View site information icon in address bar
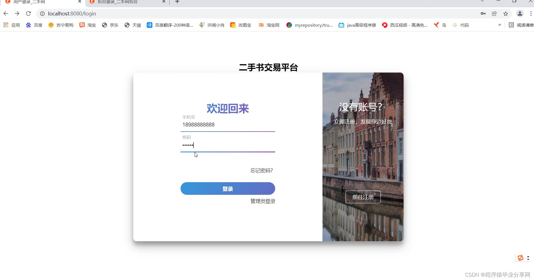The image size is (534, 280). click(x=42, y=13)
